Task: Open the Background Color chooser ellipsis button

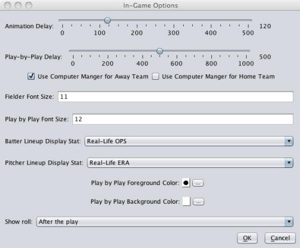Action: 198,202
